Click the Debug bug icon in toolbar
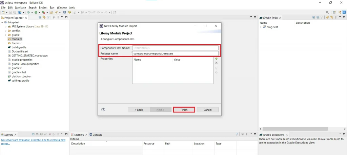The image size is (347, 155). [28, 13]
